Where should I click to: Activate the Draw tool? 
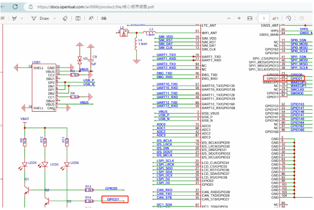pos(40,18)
